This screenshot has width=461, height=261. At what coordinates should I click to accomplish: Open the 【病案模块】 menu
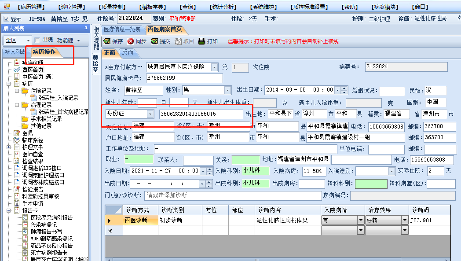tap(385, 7)
